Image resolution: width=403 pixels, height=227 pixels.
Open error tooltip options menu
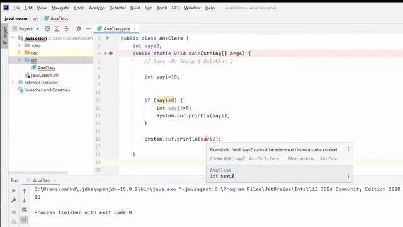[x=348, y=149]
